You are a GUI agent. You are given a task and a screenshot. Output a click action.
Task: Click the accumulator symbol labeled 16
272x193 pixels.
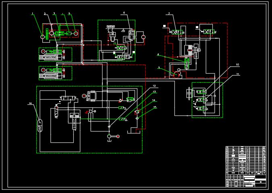click(x=40, y=126)
